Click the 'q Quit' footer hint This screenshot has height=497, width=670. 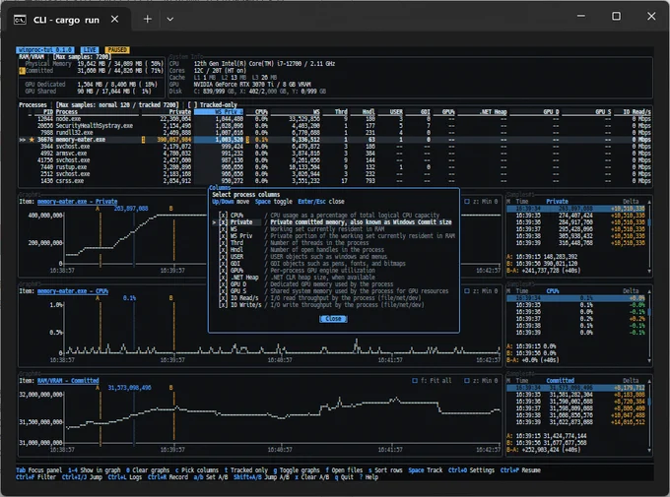point(345,477)
